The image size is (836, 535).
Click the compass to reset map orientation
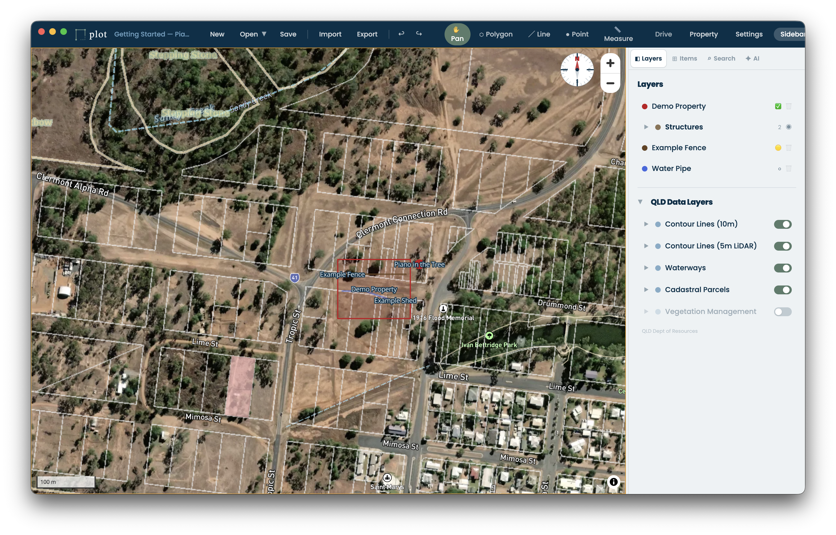point(577,70)
